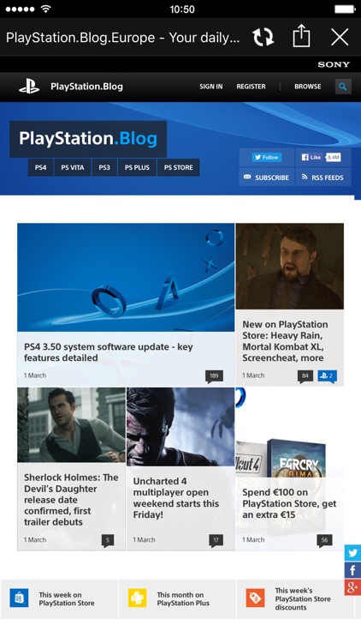Open New on PlayStation Store article headline
This screenshot has width=361, height=643.
pyautogui.click(x=285, y=341)
